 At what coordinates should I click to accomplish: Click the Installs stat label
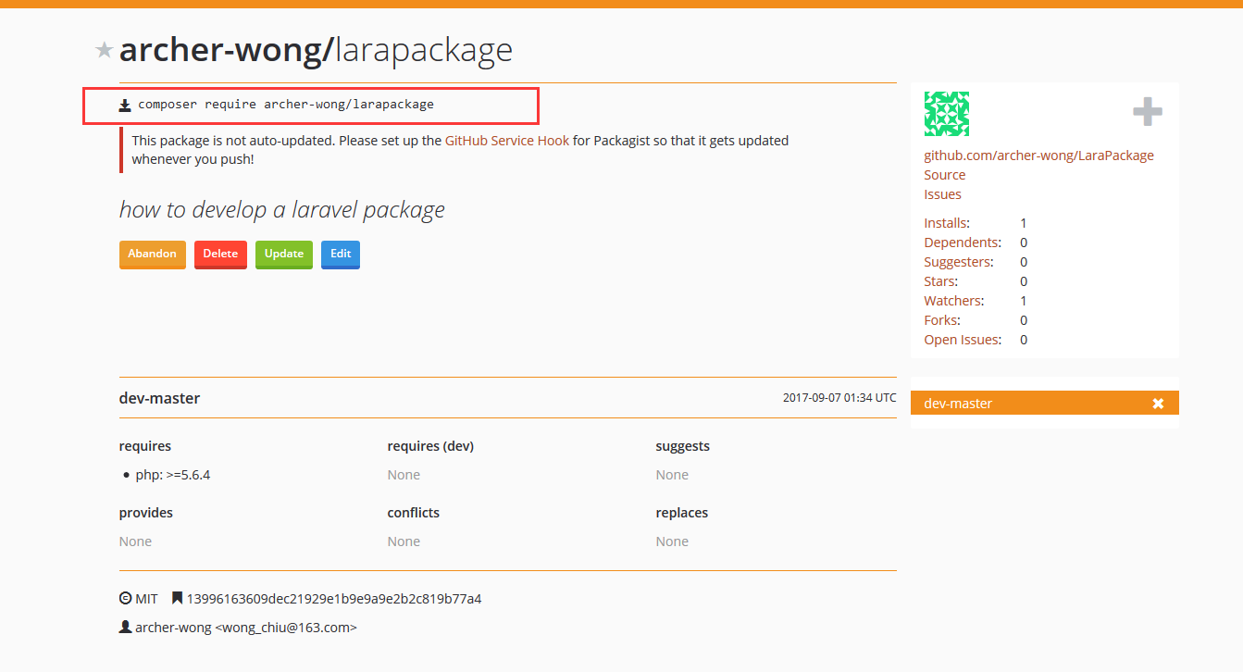tap(947, 223)
